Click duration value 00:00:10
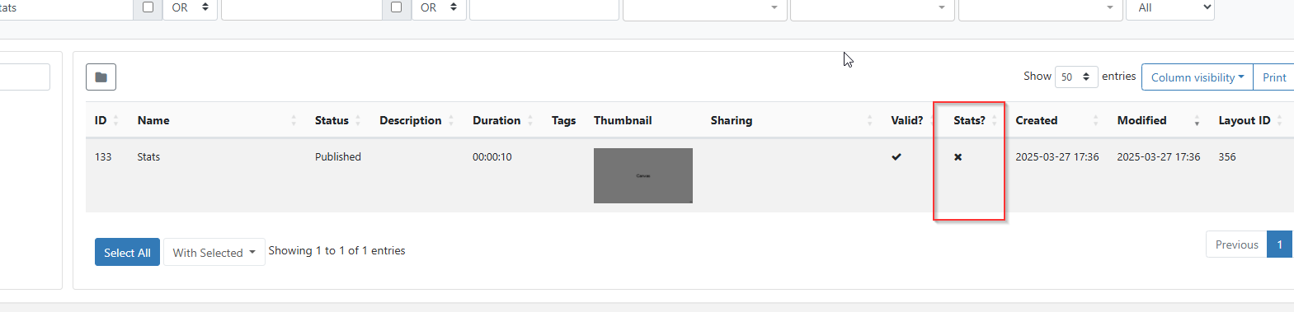The width and height of the screenshot is (1294, 312). (492, 156)
